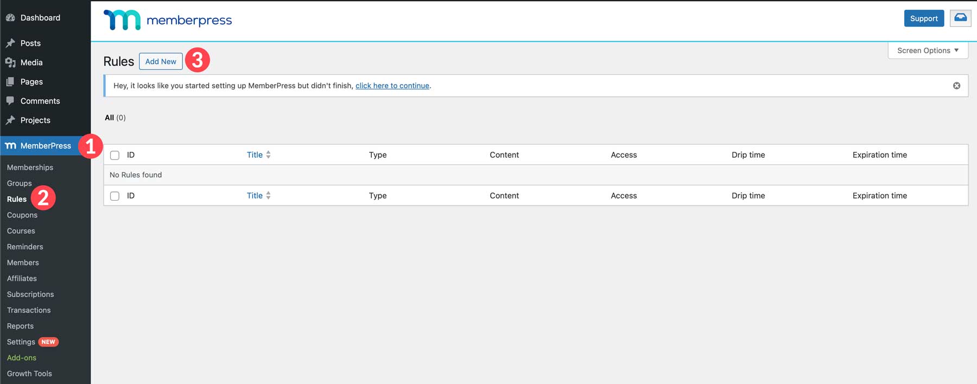This screenshot has width=977, height=384.
Task: Click the Add New rule button
Action: [x=161, y=61]
